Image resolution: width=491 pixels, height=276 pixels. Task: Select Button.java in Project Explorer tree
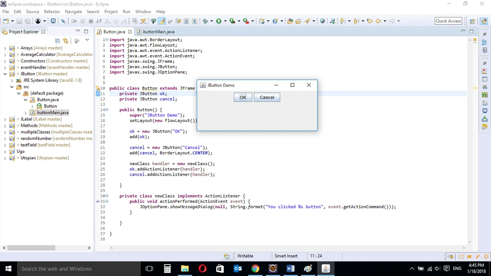[x=48, y=100]
